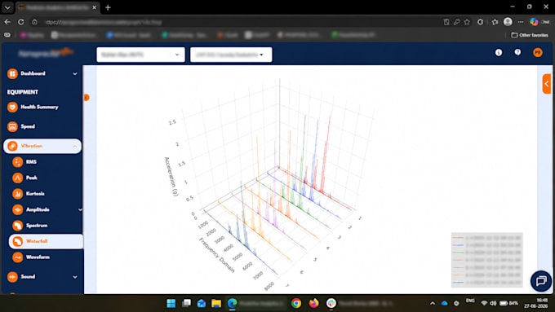Expand the Dashboard chevron in the sidebar
This screenshot has height=312, width=555.
tap(75, 74)
